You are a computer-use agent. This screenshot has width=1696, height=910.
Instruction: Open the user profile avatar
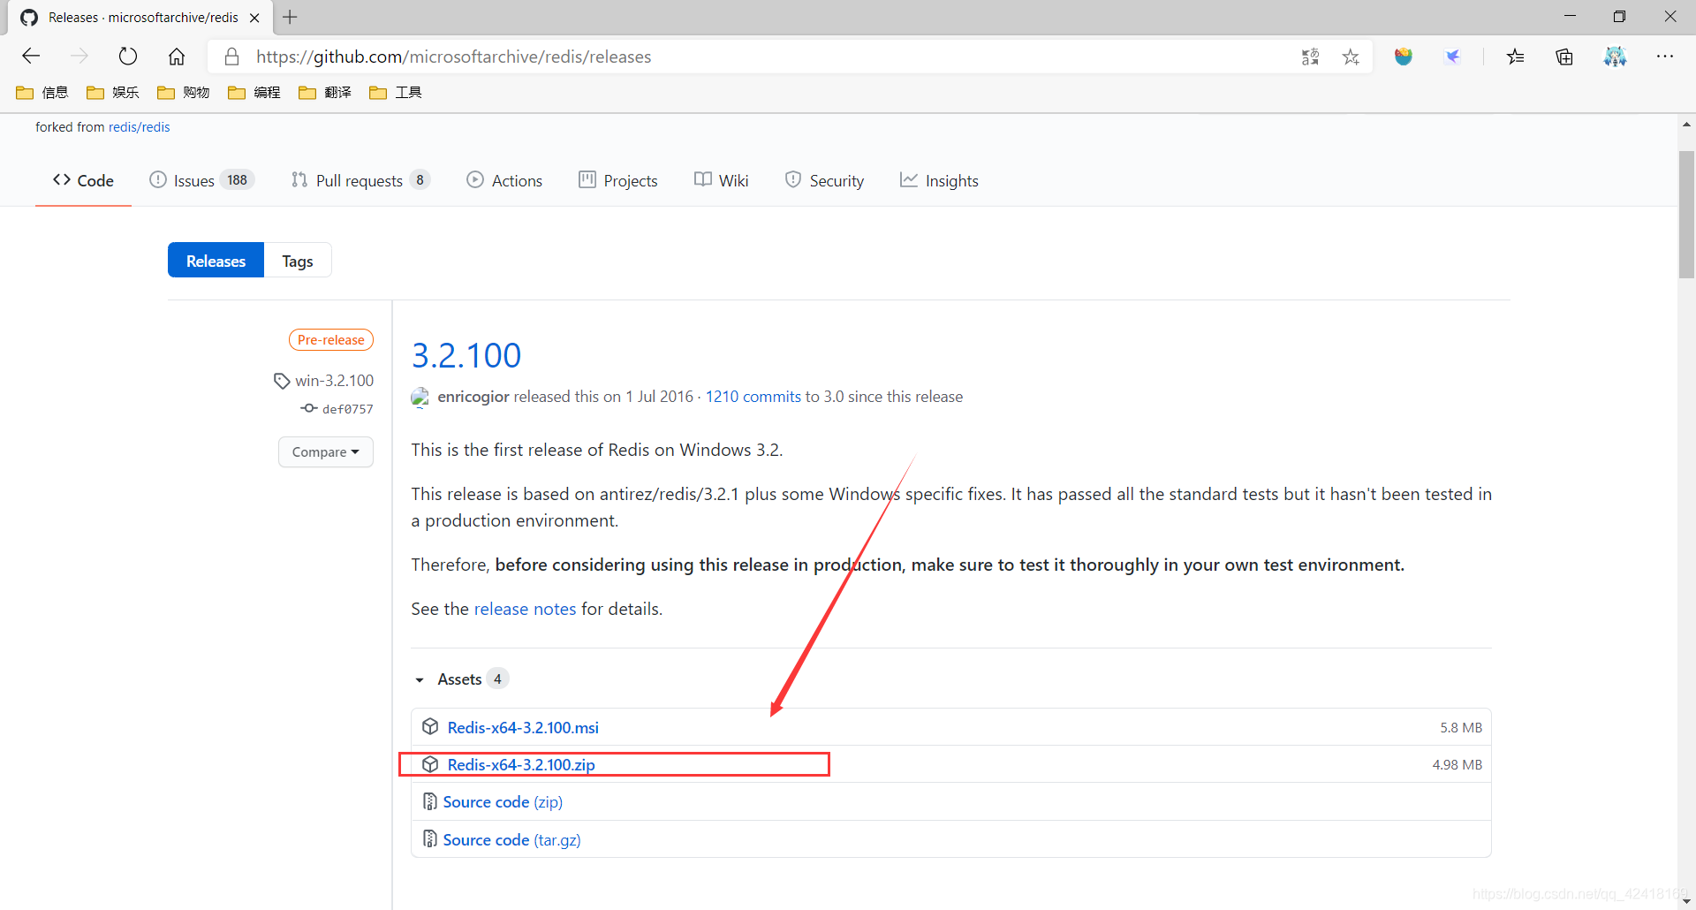point(1615,57)
